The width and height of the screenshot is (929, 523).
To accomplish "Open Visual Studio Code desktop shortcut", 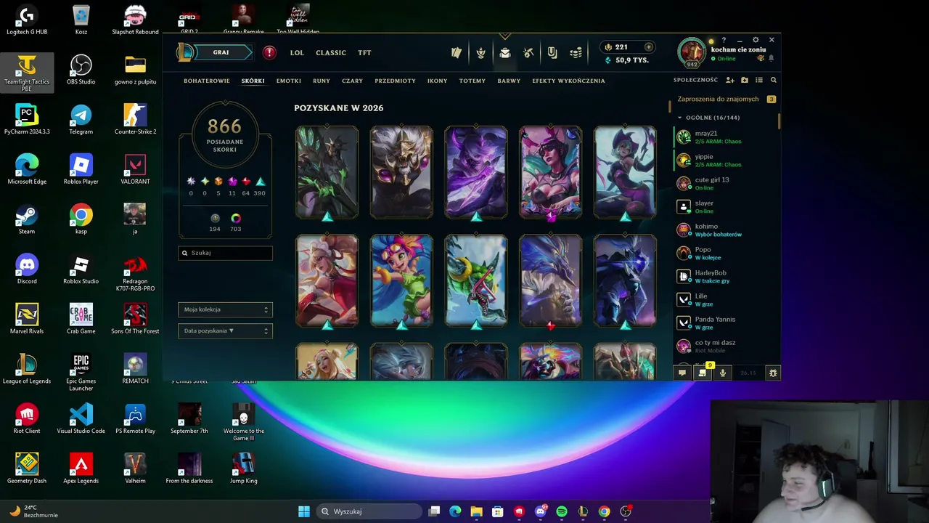I will pos(81,419).
